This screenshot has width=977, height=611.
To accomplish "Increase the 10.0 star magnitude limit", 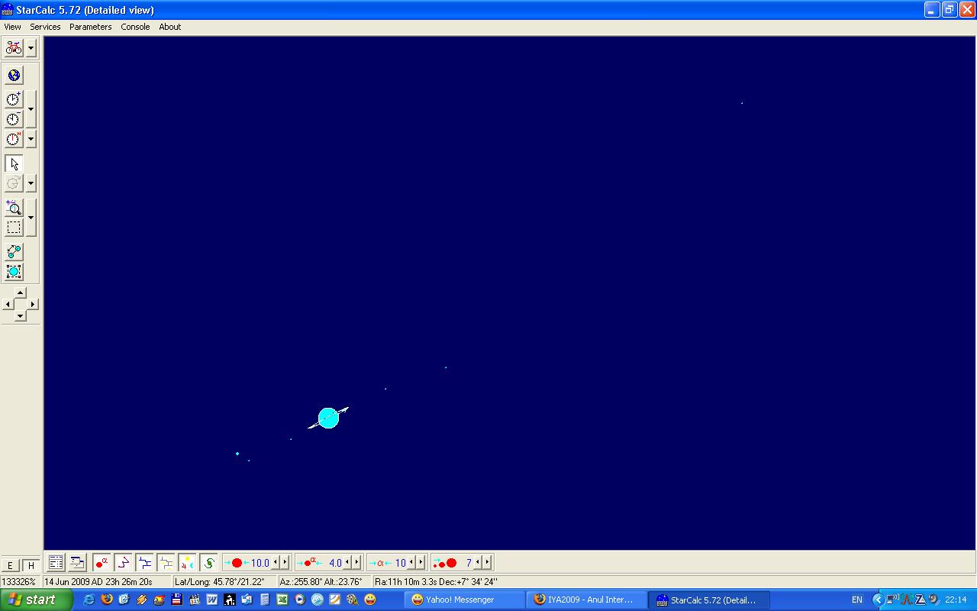I will point(285,563).
